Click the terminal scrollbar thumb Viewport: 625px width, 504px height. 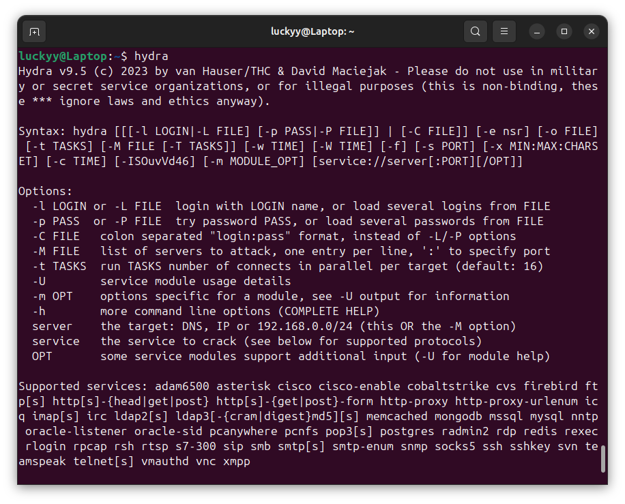(603, 459)
